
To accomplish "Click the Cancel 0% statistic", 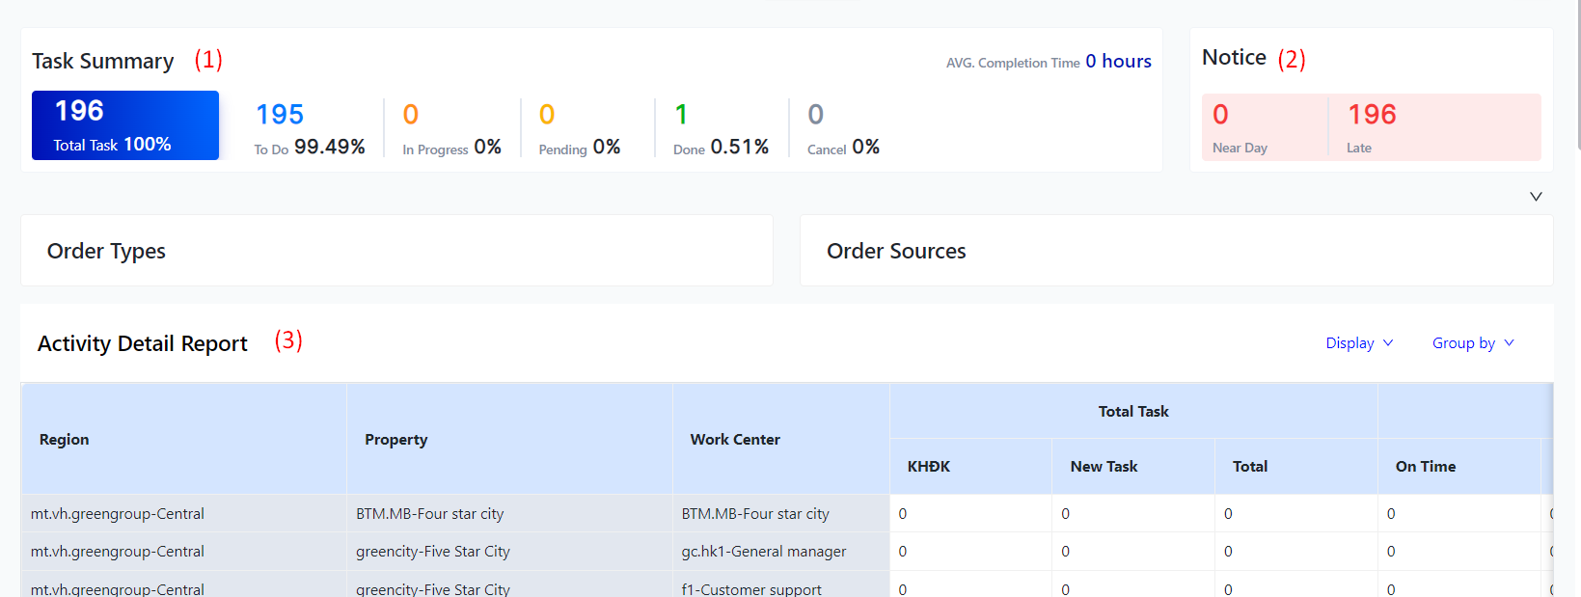I will 842,129.
